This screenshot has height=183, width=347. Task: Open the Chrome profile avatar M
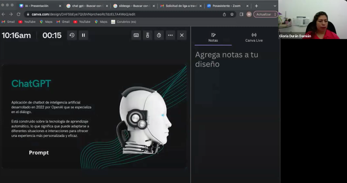click(x=249, y=14)
